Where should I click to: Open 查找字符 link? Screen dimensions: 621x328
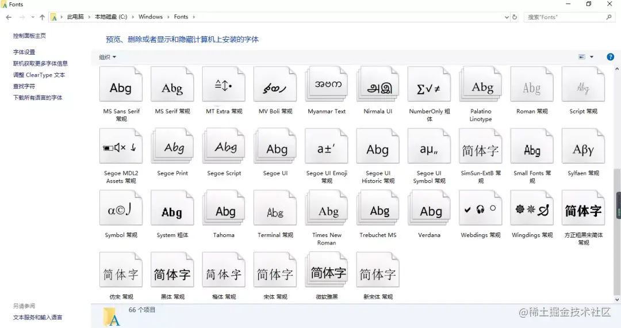tap(24, 86)
